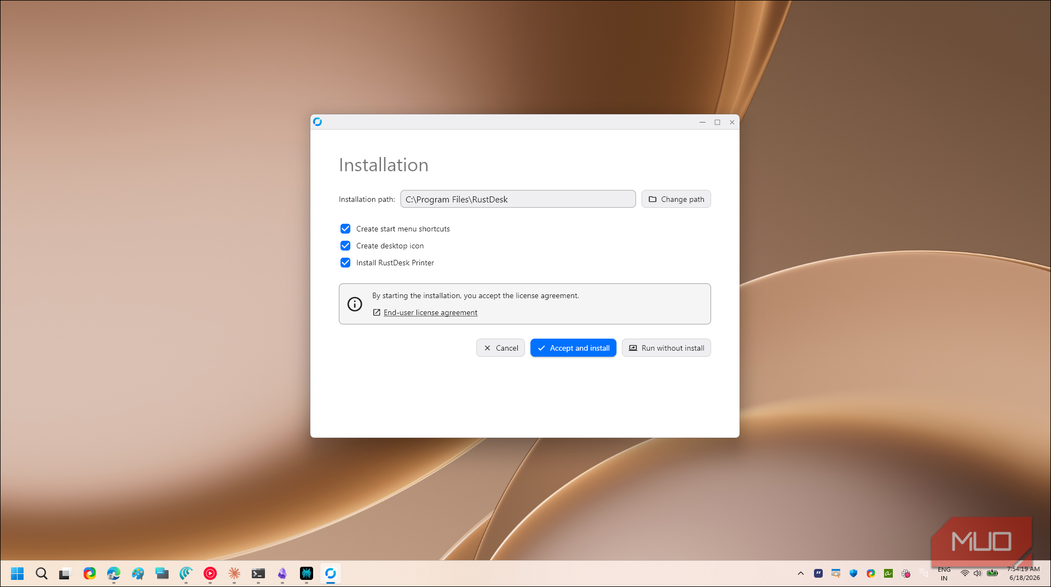Click the external link icon beside license agreement

(377, 312)
